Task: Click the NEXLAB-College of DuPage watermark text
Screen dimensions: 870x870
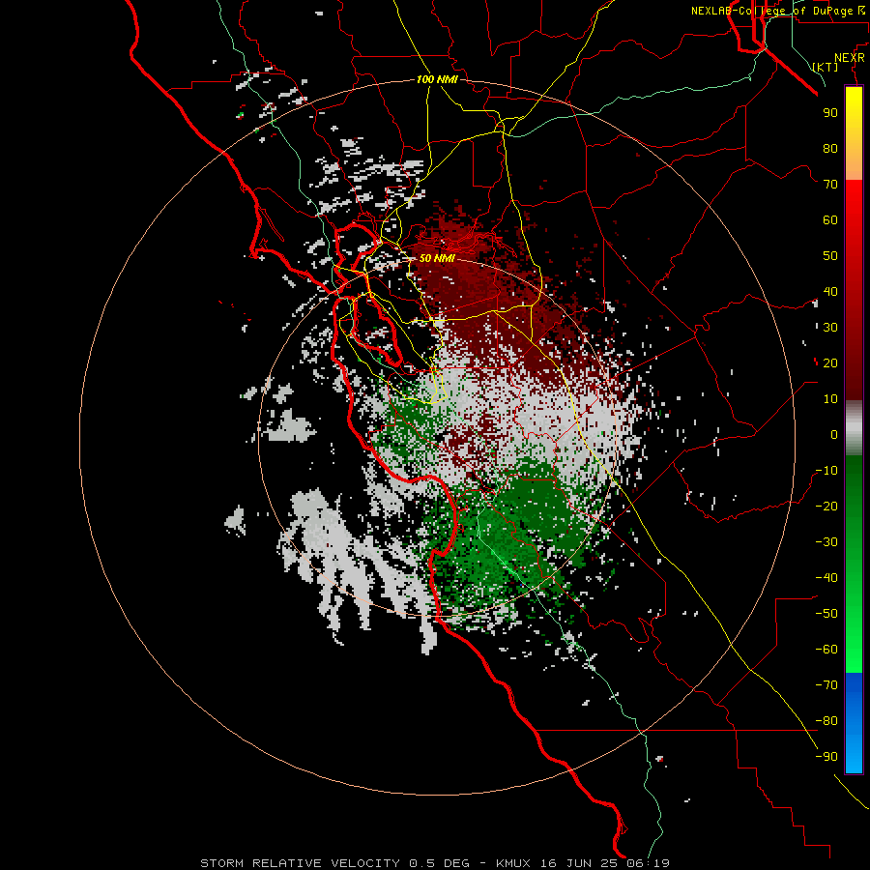Action: [x=778, y=11]
